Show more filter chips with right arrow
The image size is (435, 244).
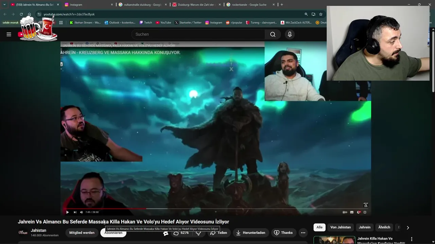point(408,228)
